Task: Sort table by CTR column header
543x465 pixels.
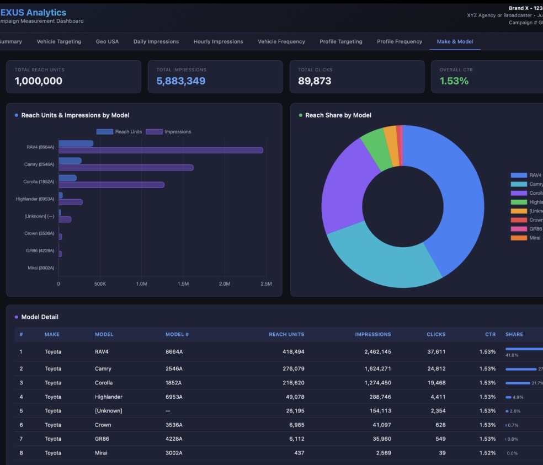Action: pyautogui.click(x=491, y=334)
